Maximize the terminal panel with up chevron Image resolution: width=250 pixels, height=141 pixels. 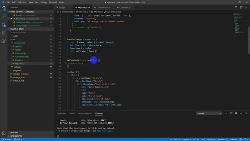[241, 113]
